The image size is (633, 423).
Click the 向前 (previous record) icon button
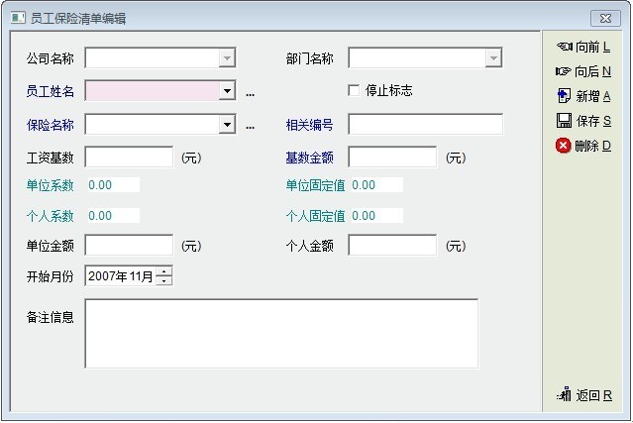pyautogui.click(x=583, y=47)
